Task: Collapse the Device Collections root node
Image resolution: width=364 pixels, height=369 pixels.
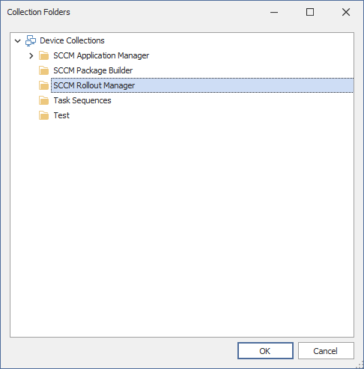Action: tap(18, 40)
